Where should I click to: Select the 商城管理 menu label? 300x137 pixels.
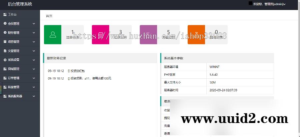tap(14, 69)
